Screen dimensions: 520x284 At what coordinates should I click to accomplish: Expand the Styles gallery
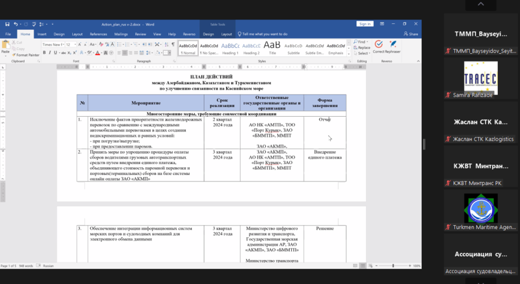[348, 53]
